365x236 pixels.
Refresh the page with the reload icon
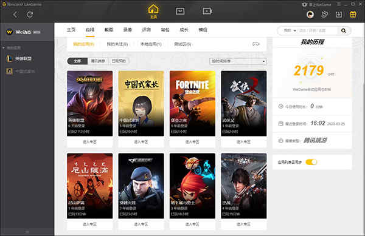click(x=30, y=15)
